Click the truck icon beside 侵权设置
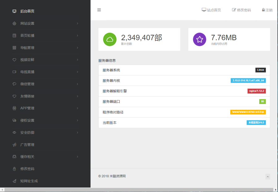Screen dimensions: 278x192 click(x=14, y=120)
